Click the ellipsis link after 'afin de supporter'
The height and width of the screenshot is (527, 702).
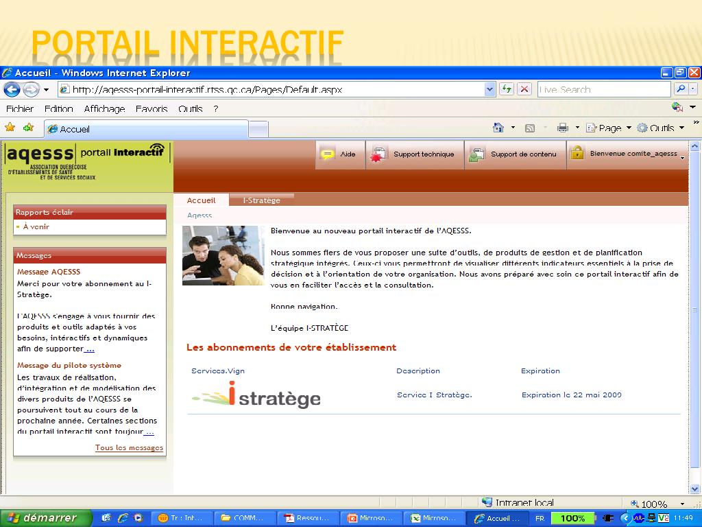pyautogui.click(x=90, y=349)
